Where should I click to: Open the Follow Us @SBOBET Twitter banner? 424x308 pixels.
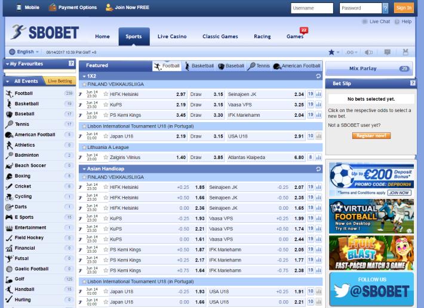371,289
